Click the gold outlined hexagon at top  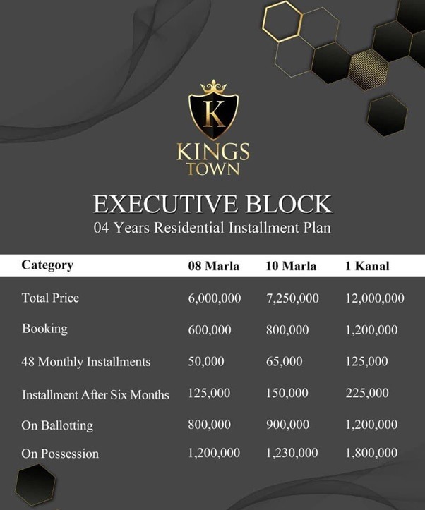(282, 22)
